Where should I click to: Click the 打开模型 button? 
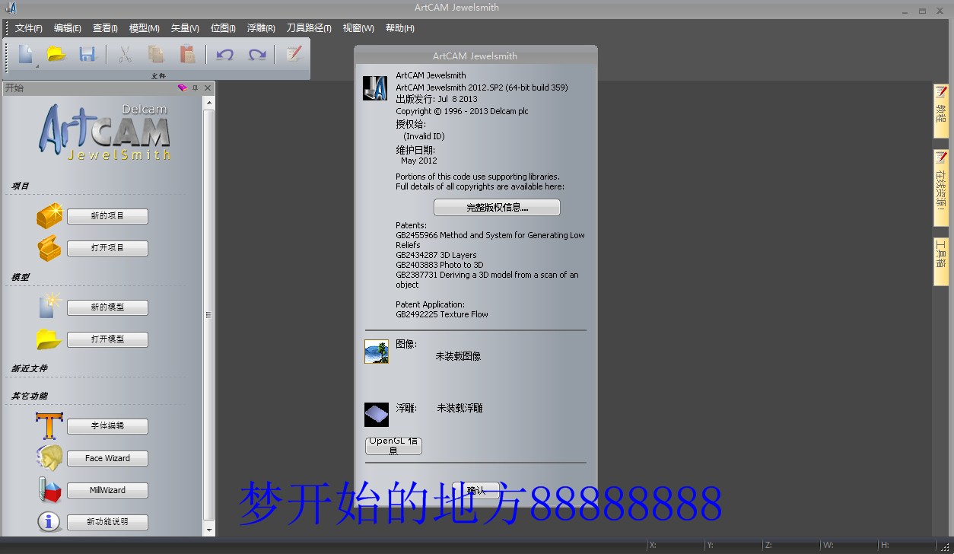tap(107, 339)
